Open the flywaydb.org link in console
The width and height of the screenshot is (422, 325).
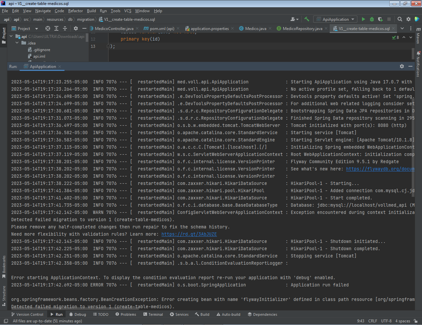380,169
